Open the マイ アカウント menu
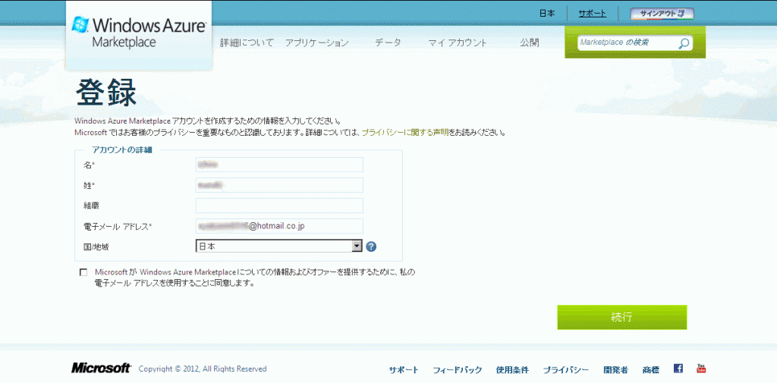The height and width of the screenshot is (383, 777). tap(458, 43)
